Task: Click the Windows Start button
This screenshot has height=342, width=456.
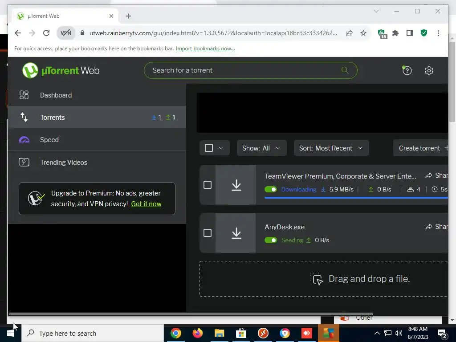Action: [11, 333]
